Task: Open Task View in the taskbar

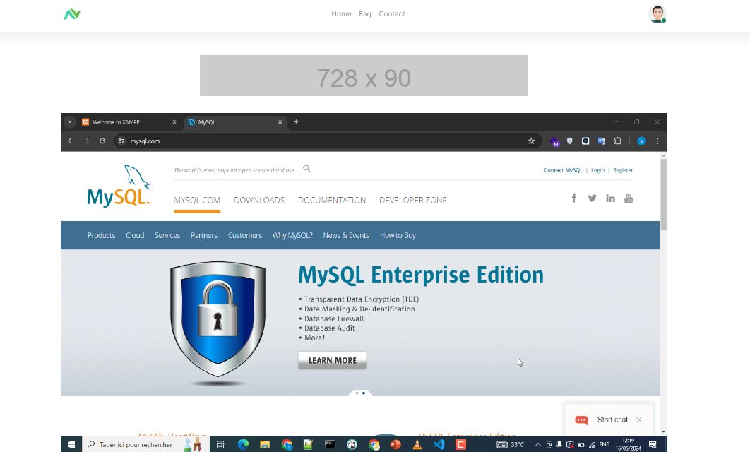Action: (220, 444)
